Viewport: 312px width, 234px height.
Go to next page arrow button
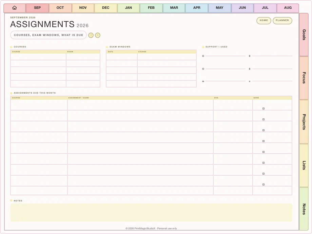(98, 35)
